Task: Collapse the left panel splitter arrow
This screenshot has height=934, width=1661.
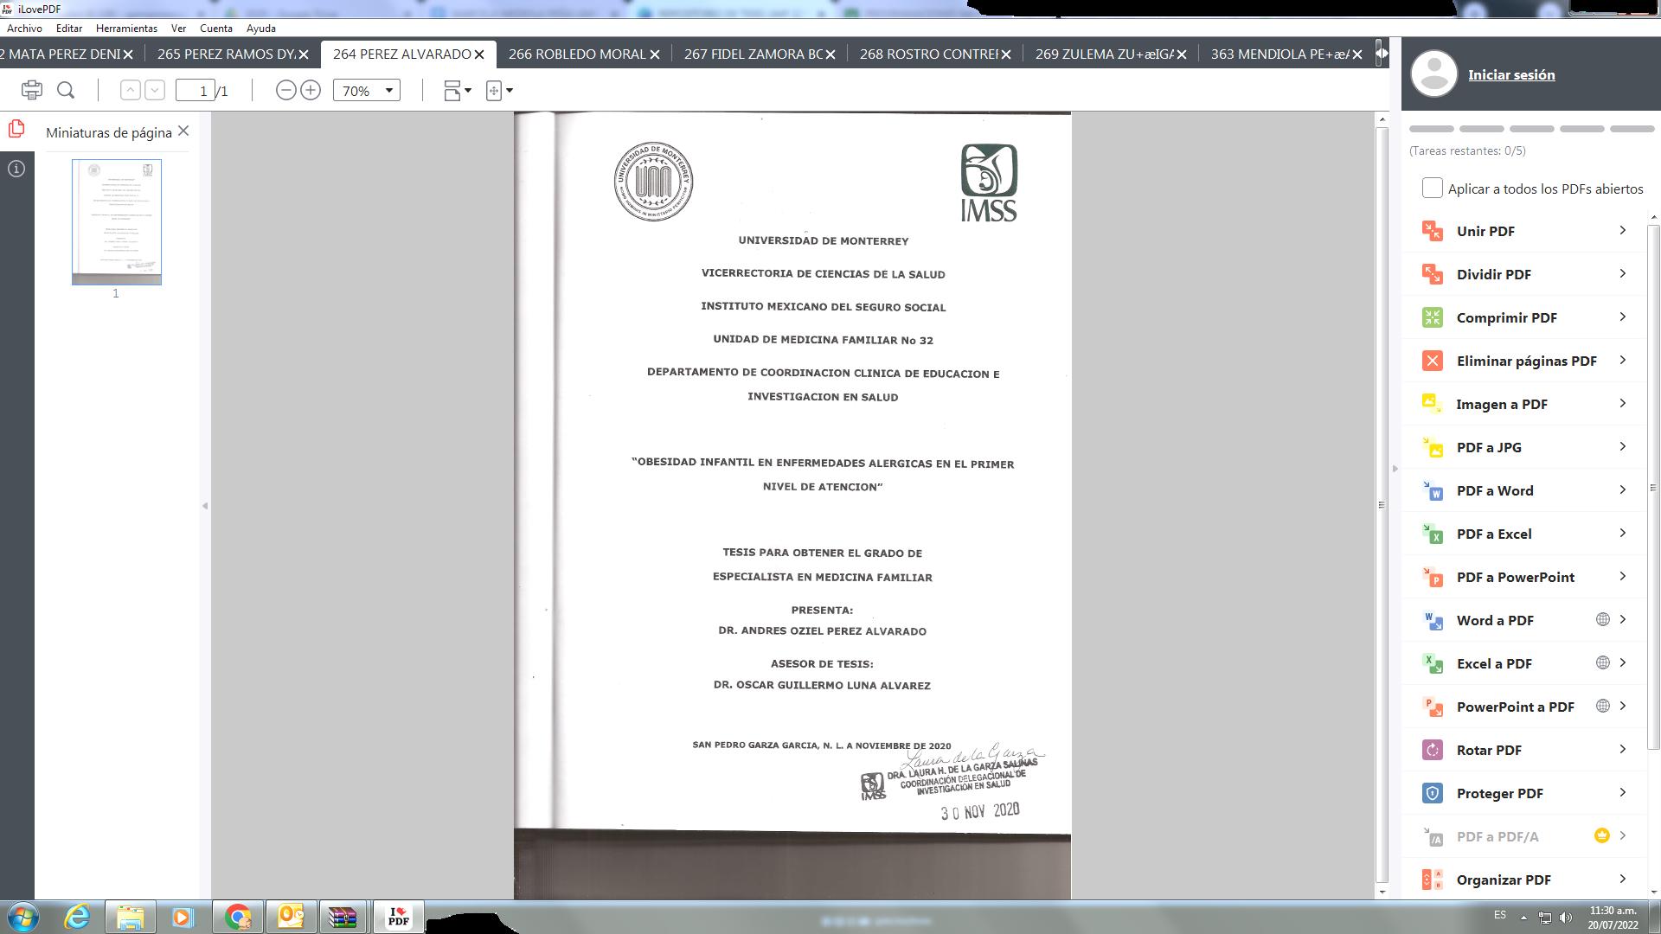Action: point(205,506)
